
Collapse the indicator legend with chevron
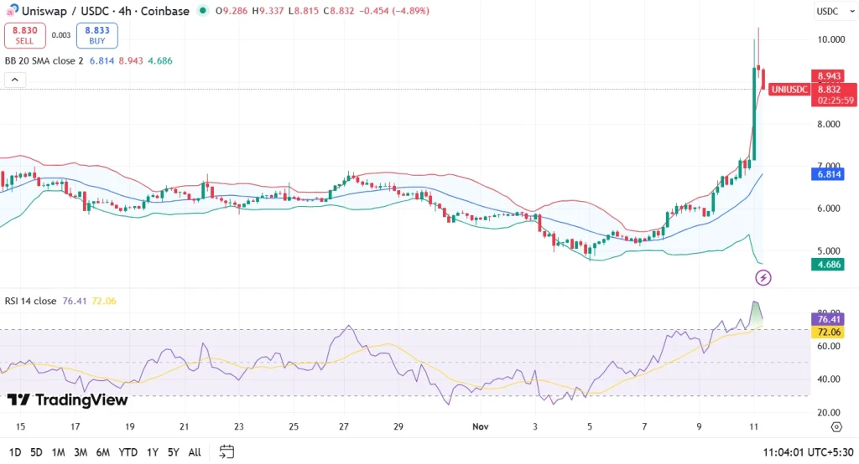16,80
